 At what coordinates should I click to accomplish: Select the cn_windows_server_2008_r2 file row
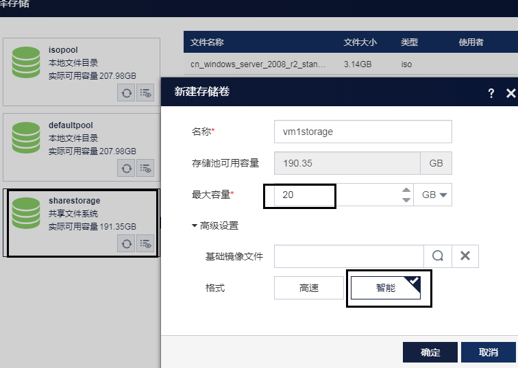tap(351, 64)
